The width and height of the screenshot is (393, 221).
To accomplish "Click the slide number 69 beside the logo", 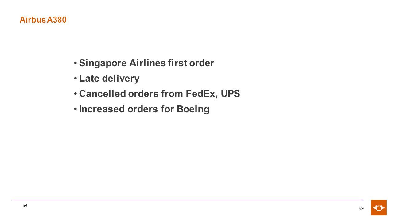I will 361,209.
